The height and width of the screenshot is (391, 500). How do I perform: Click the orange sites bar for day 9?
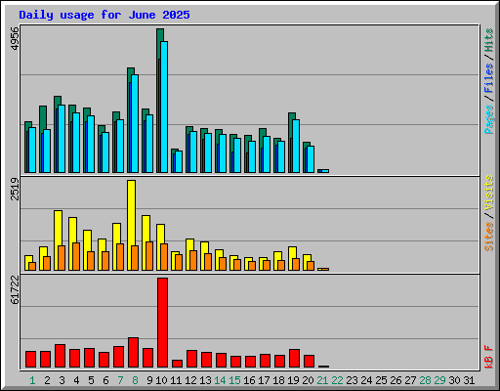click(149, 256)
